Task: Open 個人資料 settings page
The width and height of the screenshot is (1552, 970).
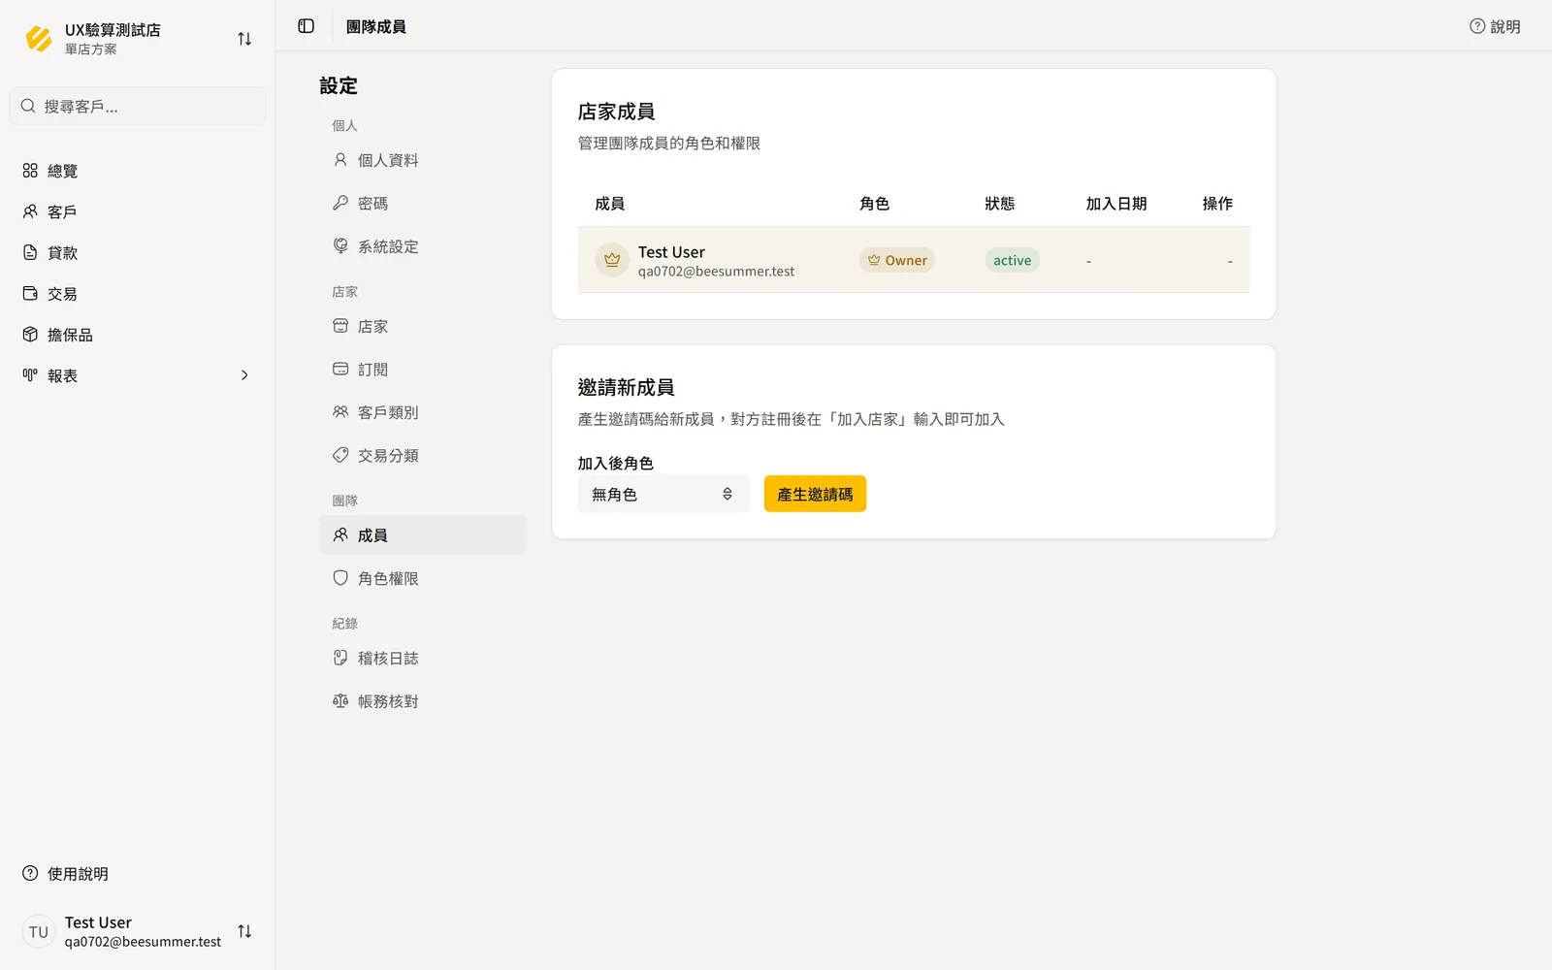Action: tap(423, 160)
